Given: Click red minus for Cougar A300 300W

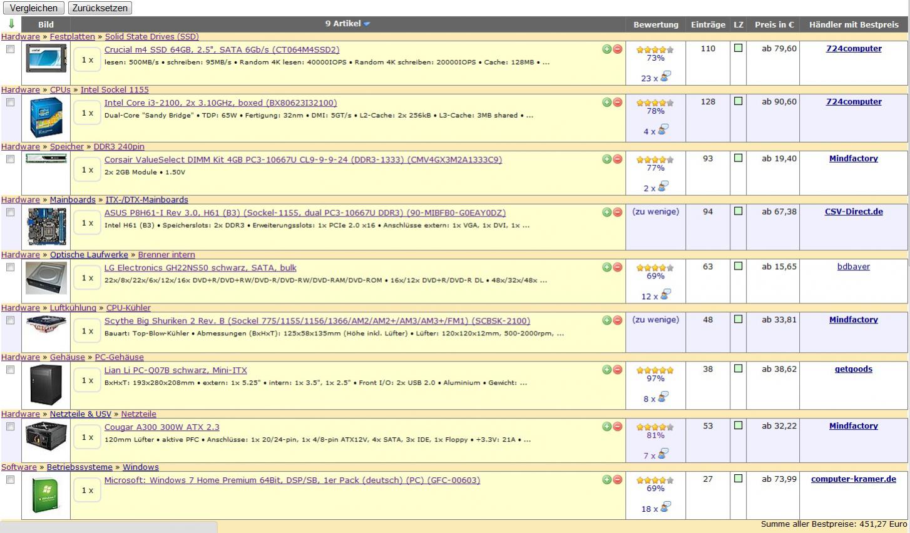Looking at the screenshot, I should point(617,427).
